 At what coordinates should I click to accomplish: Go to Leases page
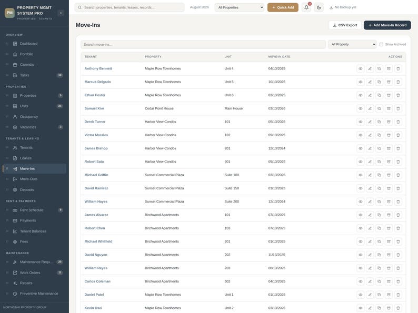(x=34, y=158)
